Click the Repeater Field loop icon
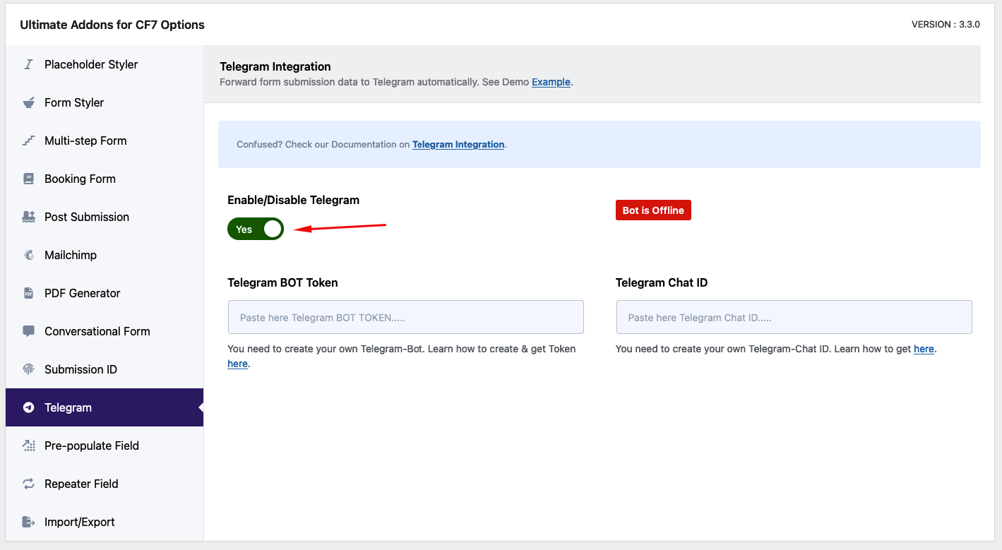 [28, 484]
